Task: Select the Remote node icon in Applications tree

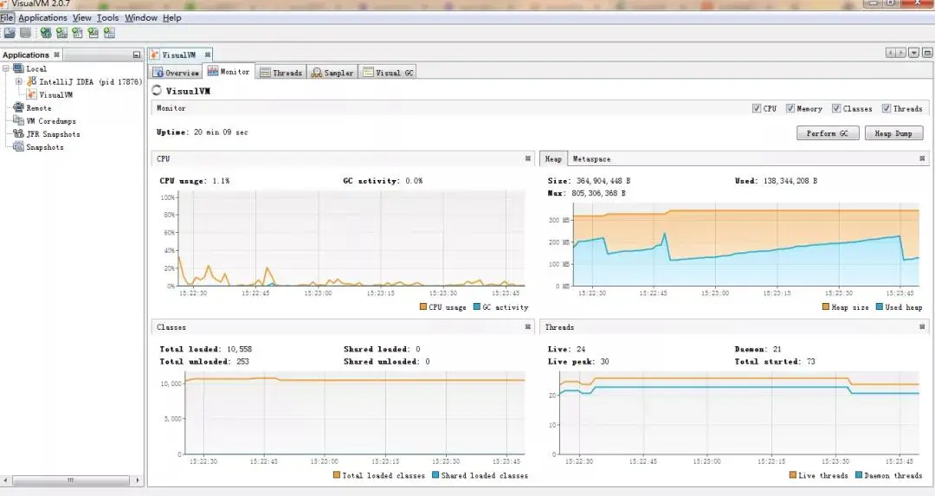Action: tap(18, 108)
